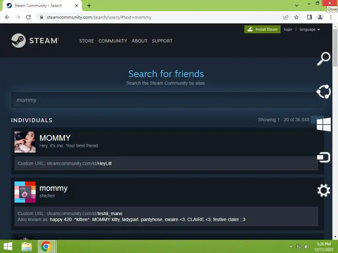Click the address bar URL
The height and width of the screenshot is (253, 338).
pos(99,17)
